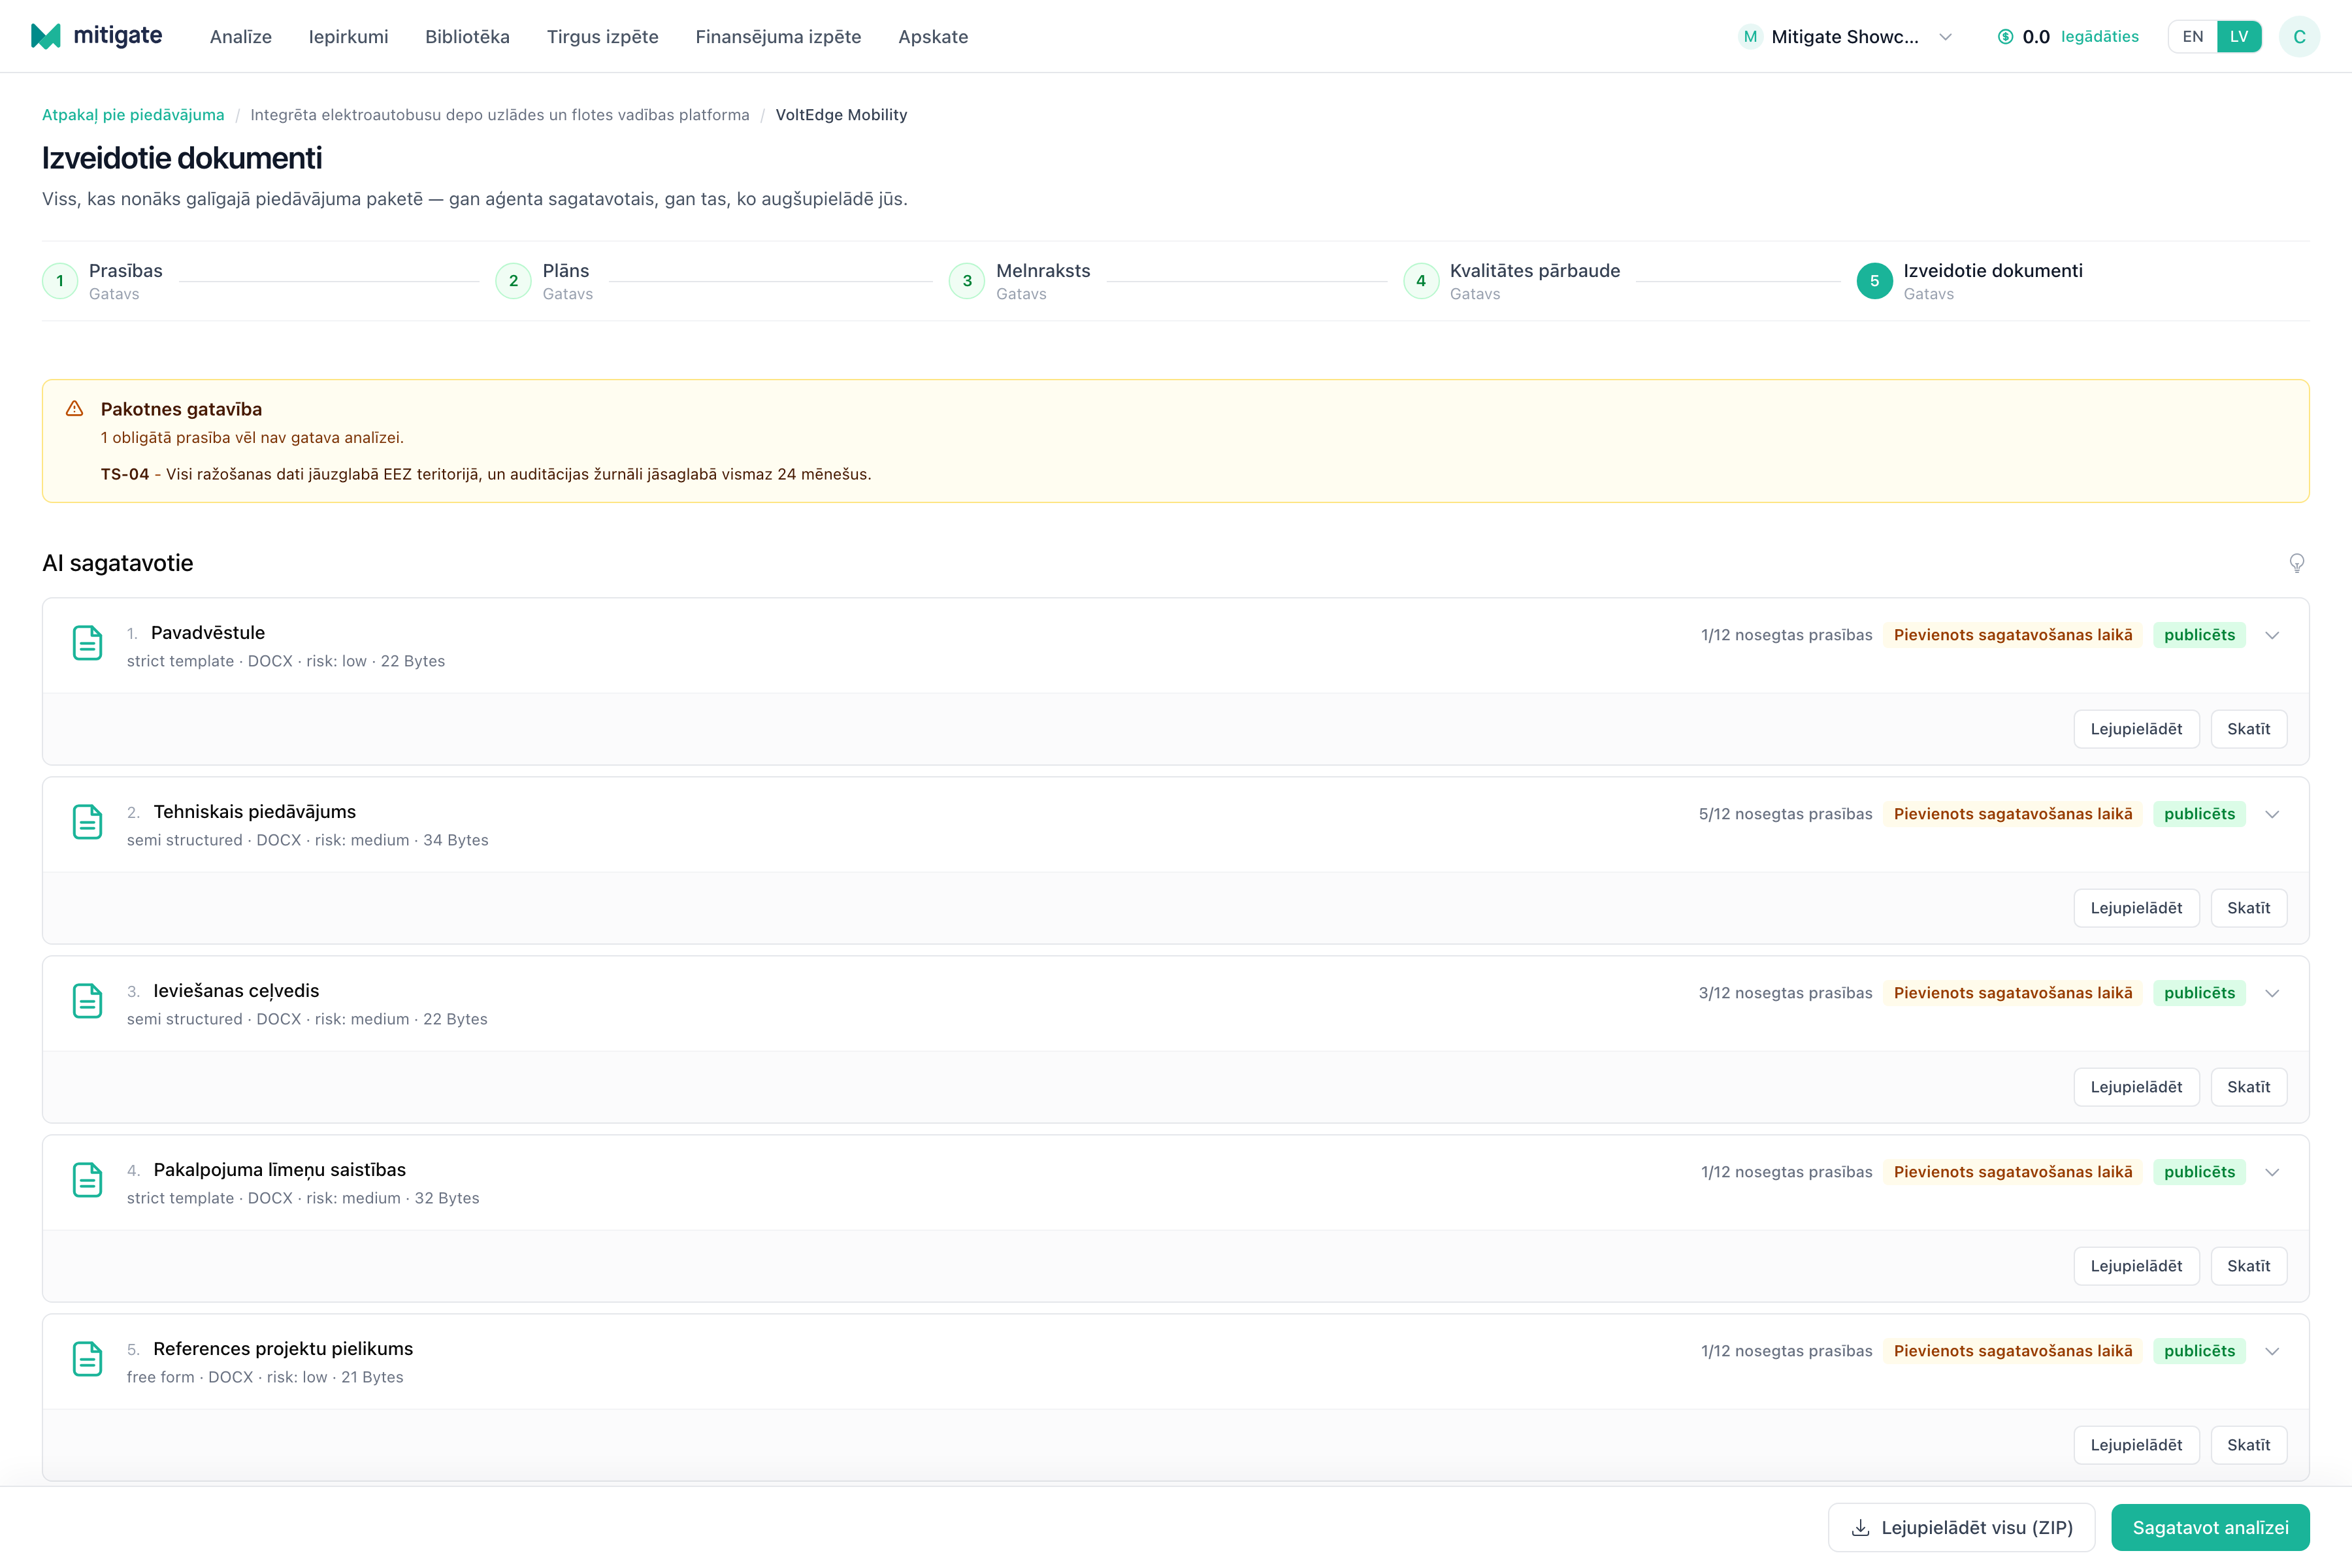Click step 1 Prasības circle
The height and width of the screenshot is (1568, 2352).
click(x=60, y=281)
